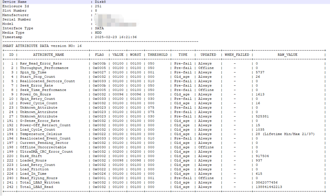Select the THRESHOLD column header
This screenshot has width=330, height=196.
[x=157, y=55]
